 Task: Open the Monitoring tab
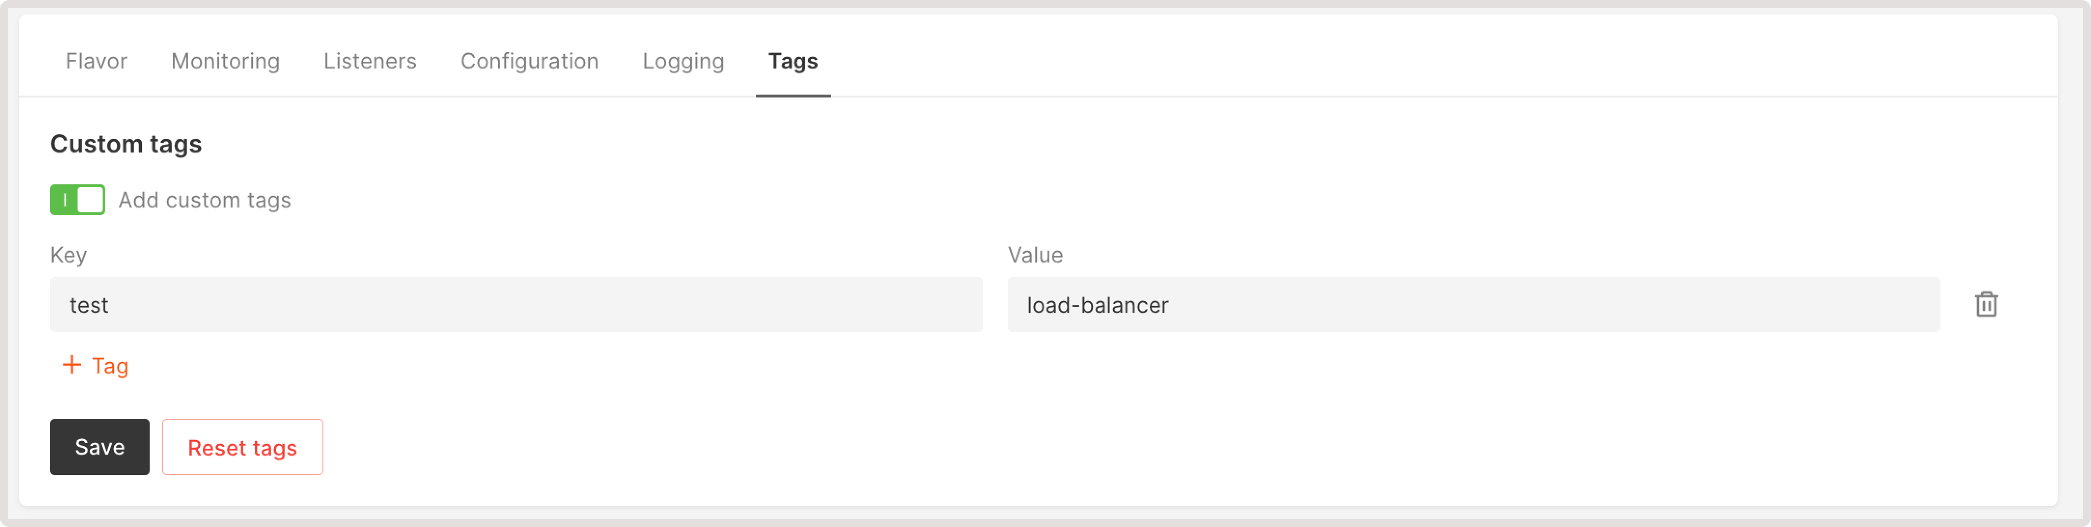pos(225,61)
